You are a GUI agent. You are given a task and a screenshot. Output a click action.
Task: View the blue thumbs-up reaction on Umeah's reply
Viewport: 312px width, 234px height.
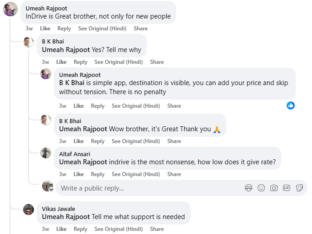pyautogui.click(x=291, y=105)
